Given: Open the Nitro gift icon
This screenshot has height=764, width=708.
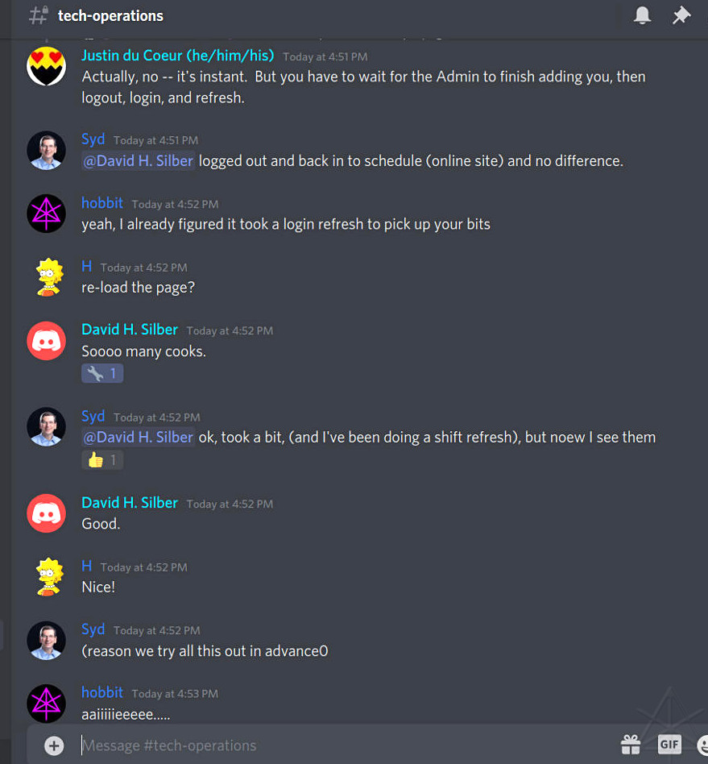Looking at the screenshot, I should click(x=631, y=745).
